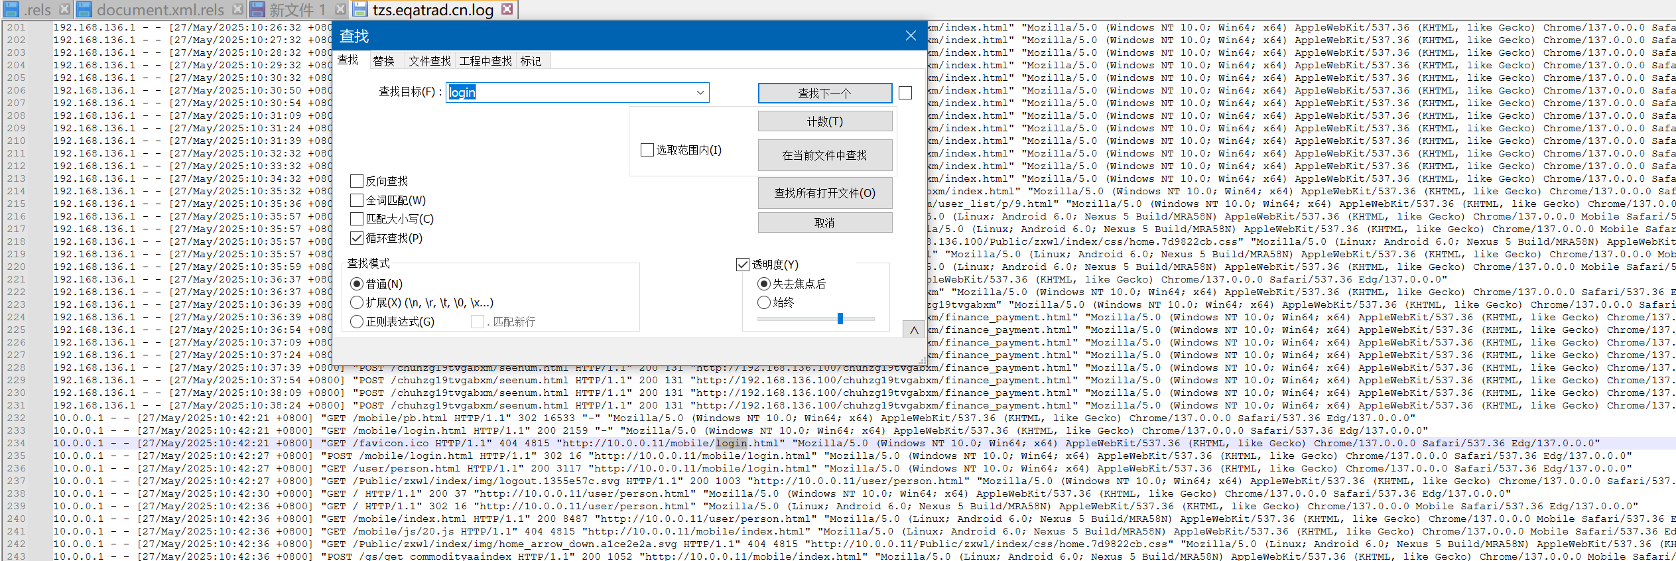Click the transparency slider handle

point(840,319)
